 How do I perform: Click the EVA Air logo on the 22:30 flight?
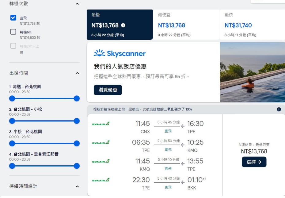pyautogui.click(x=101, y=180)
